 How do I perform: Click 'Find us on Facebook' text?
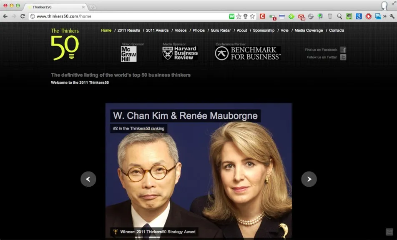(321, 50)
